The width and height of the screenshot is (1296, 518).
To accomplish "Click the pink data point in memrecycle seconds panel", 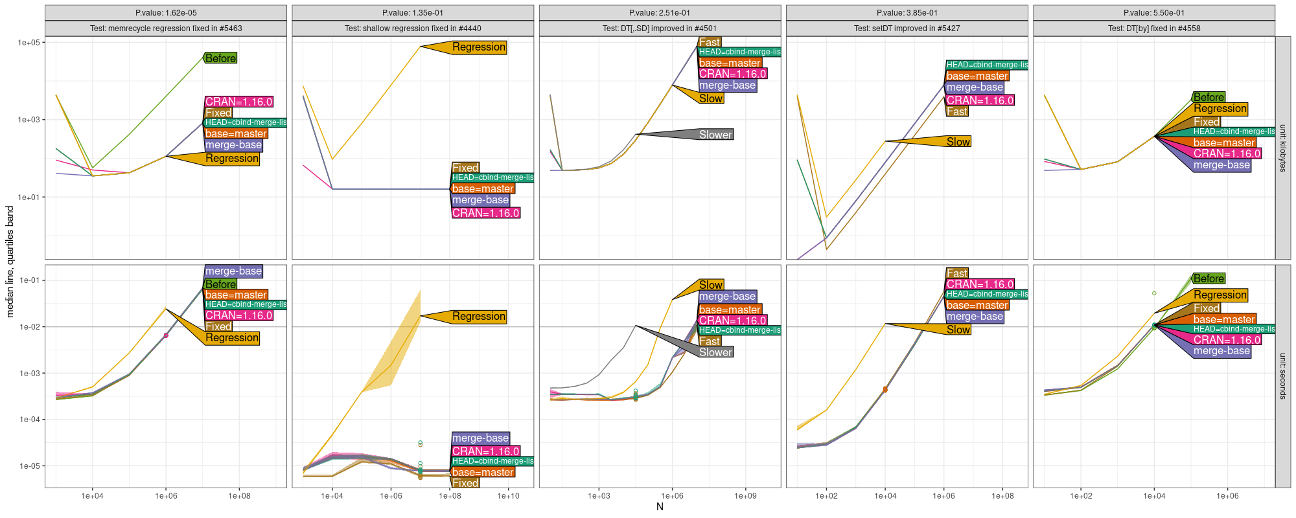I will coord(166,335).
